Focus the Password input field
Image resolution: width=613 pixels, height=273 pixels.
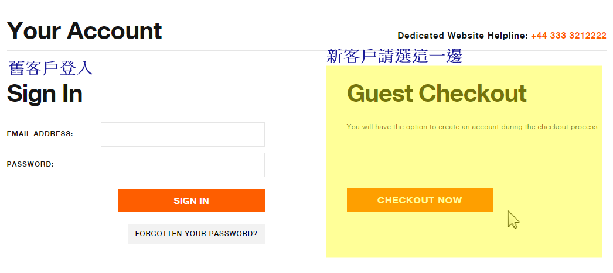pyautogui.click(x=183, y=165)
